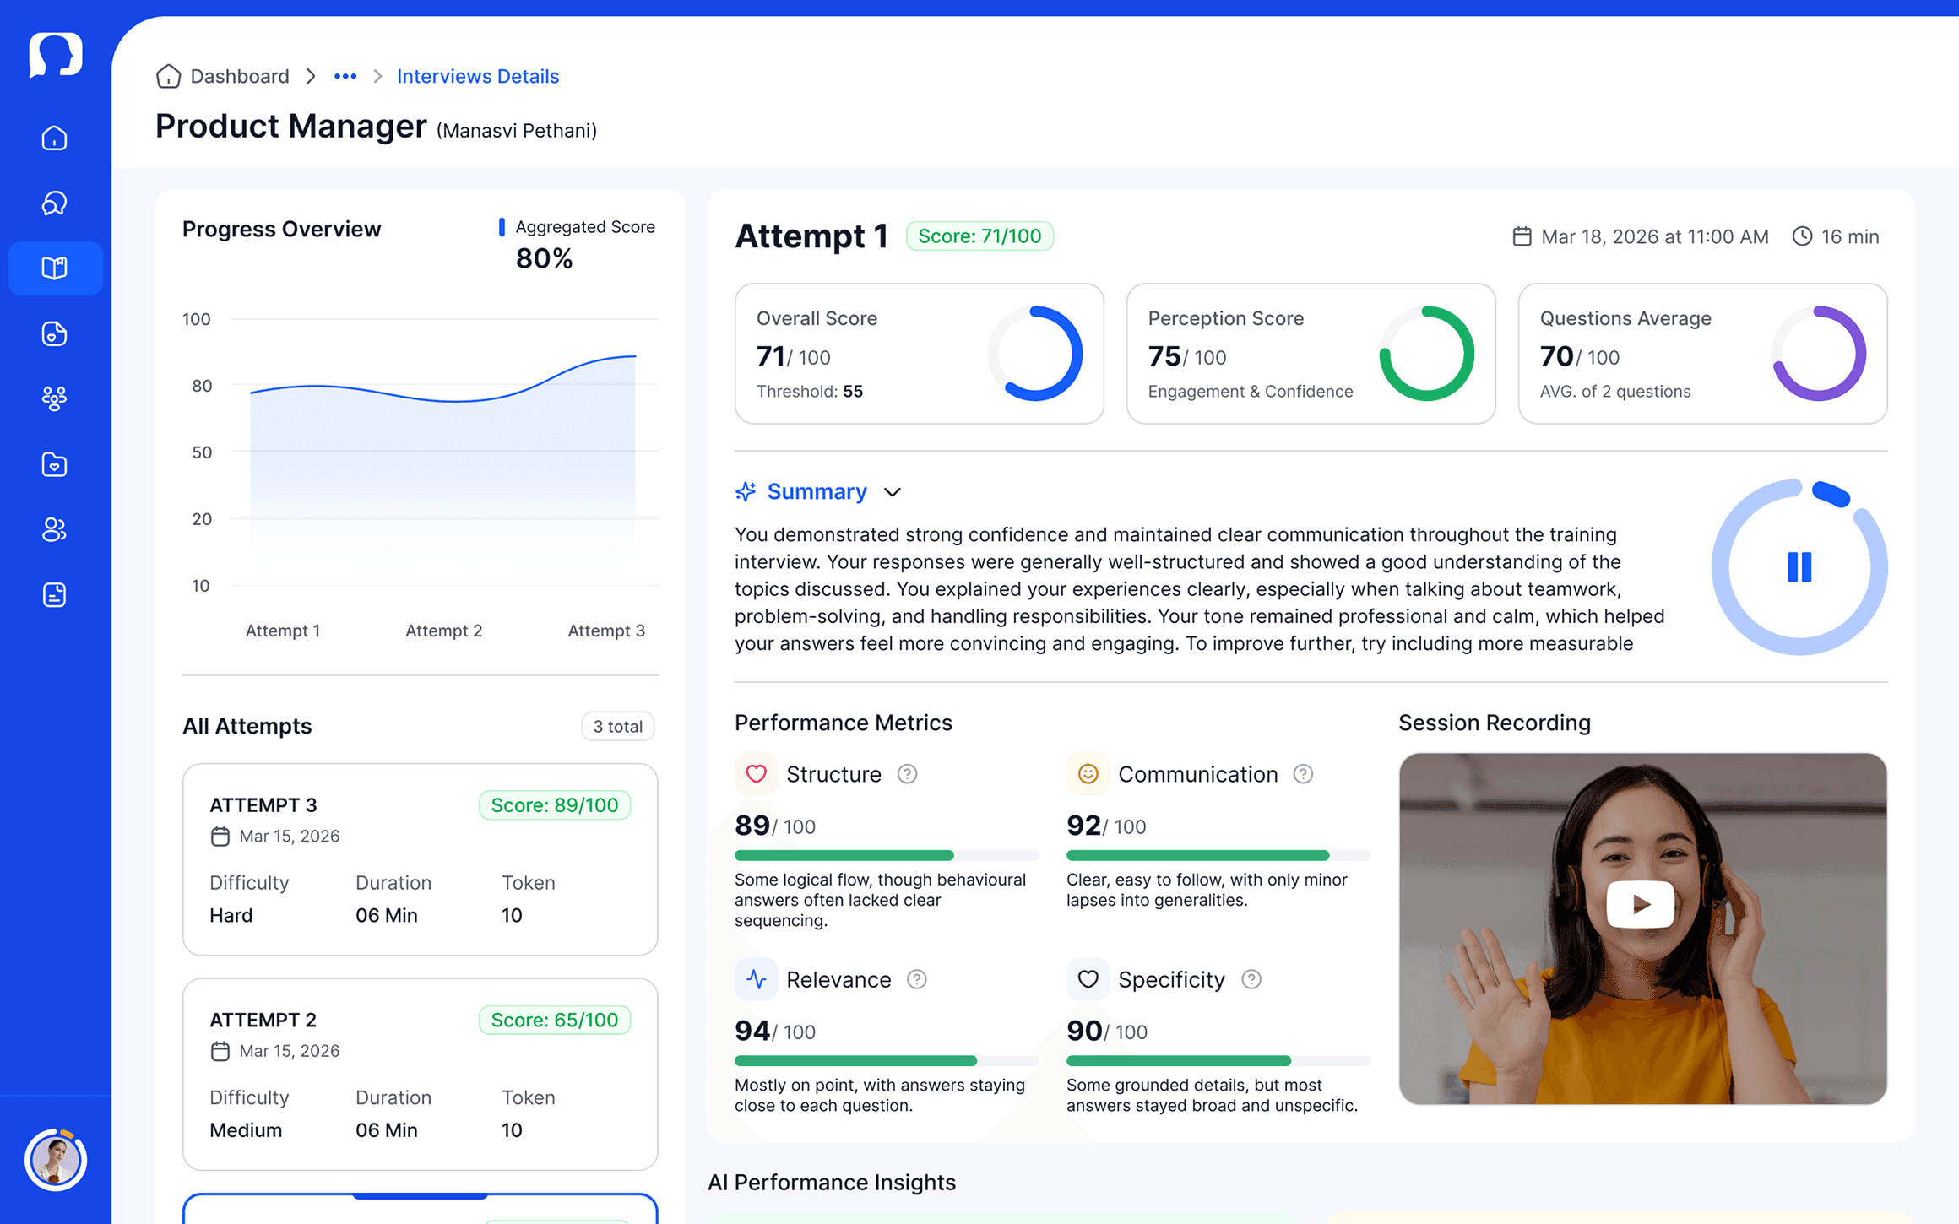
Task: Open the Questions Average card
Action: [1703, 354]
